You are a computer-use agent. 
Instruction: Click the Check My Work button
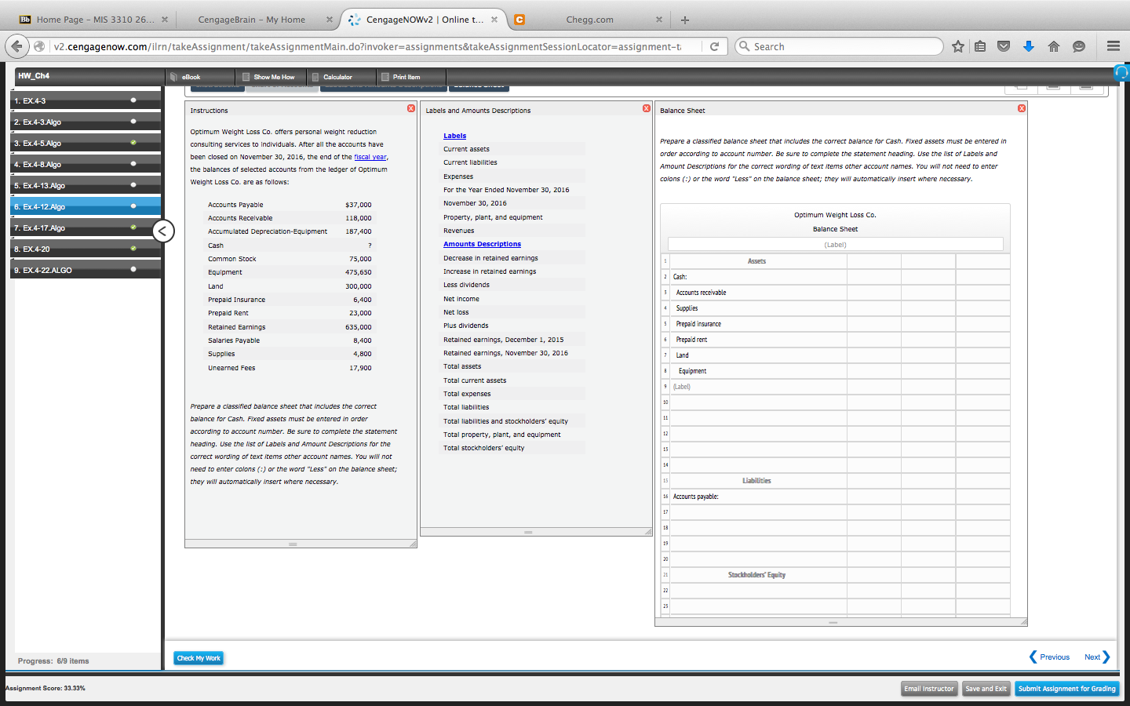(198, 658)
